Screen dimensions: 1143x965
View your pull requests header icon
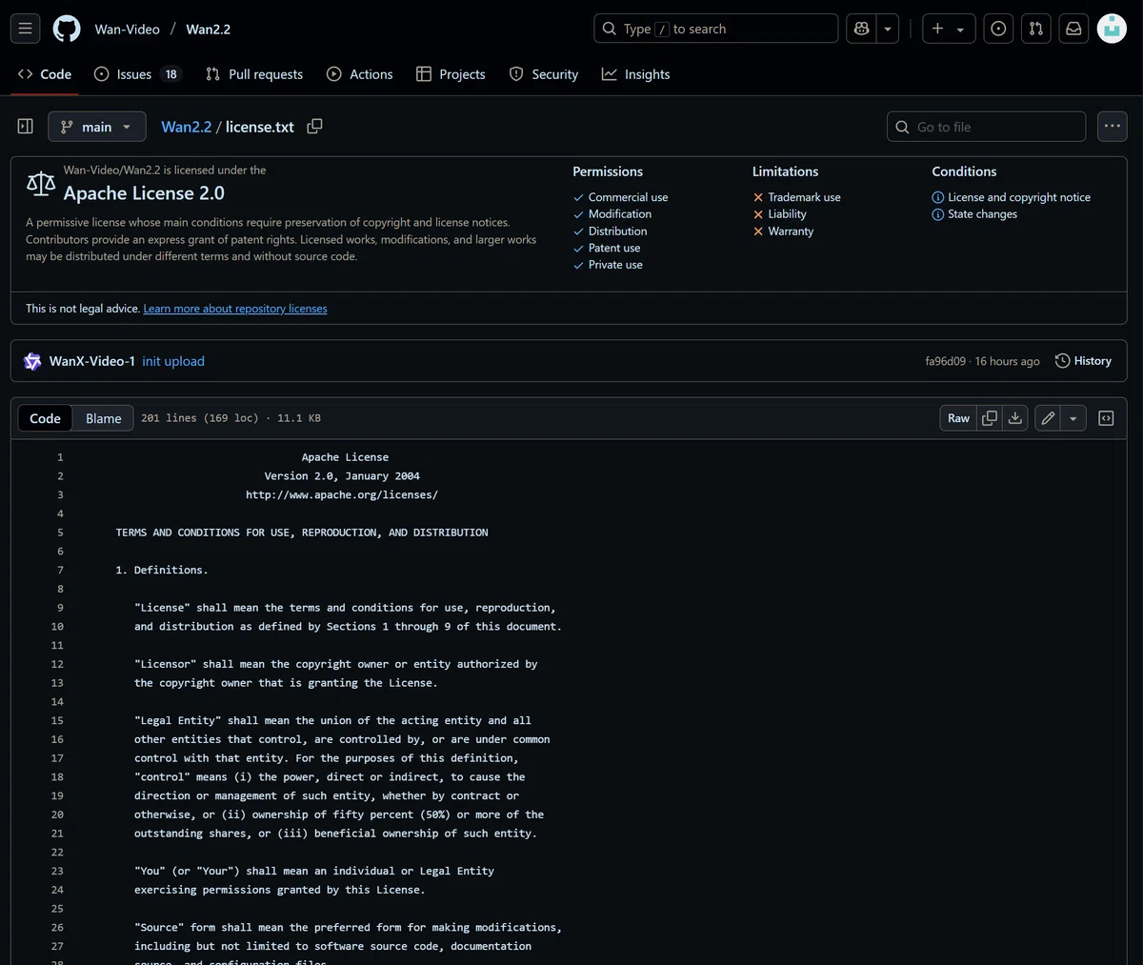click(1036, 29)
